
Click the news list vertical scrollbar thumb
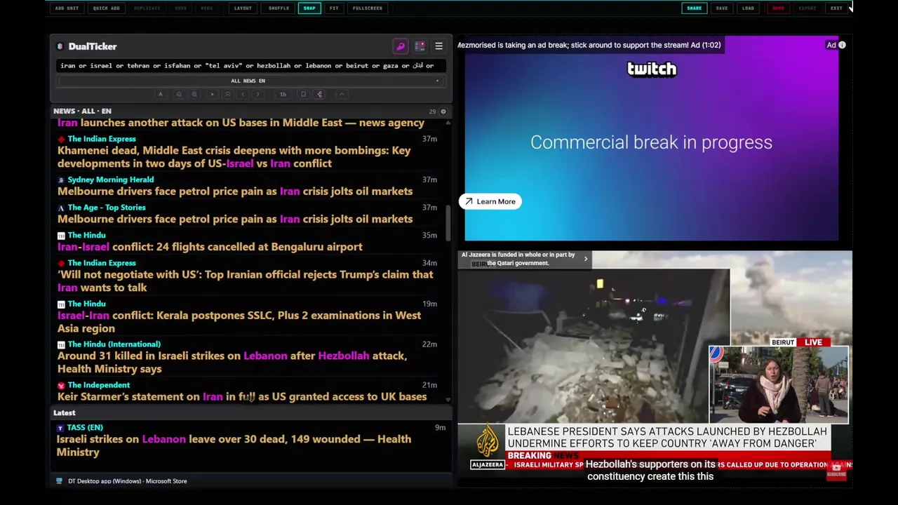click(448, 223)
